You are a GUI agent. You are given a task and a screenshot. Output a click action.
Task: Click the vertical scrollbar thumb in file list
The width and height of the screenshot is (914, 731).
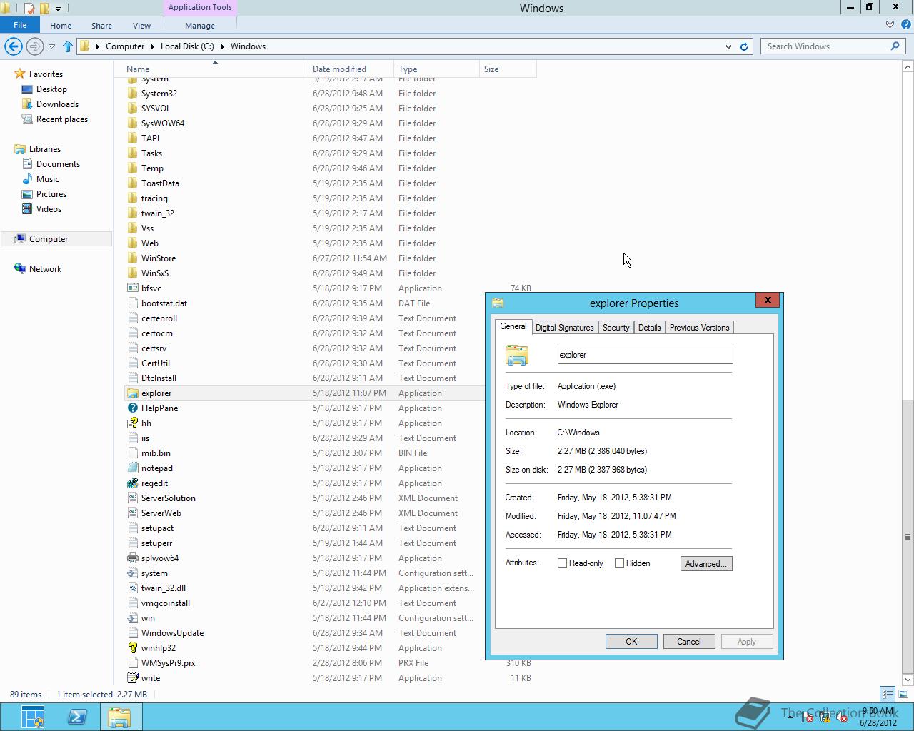[908, 537]
